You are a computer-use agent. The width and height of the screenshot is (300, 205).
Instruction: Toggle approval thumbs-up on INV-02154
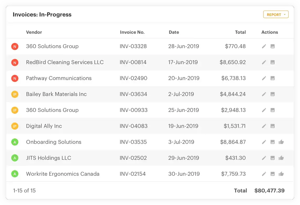(281, 174)
